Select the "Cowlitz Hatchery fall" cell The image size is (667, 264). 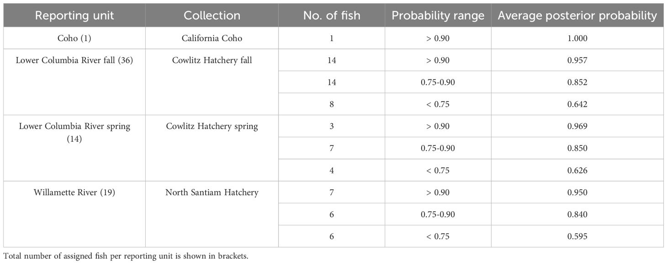point(212,61)
